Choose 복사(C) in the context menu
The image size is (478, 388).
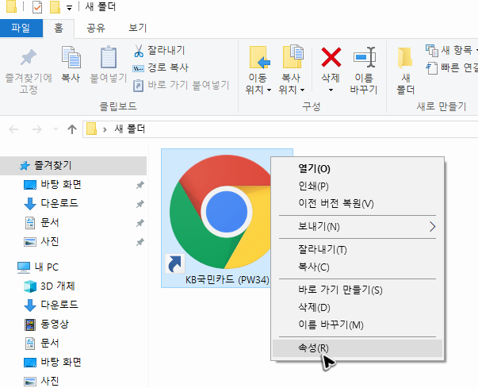[x=358, y=267]
